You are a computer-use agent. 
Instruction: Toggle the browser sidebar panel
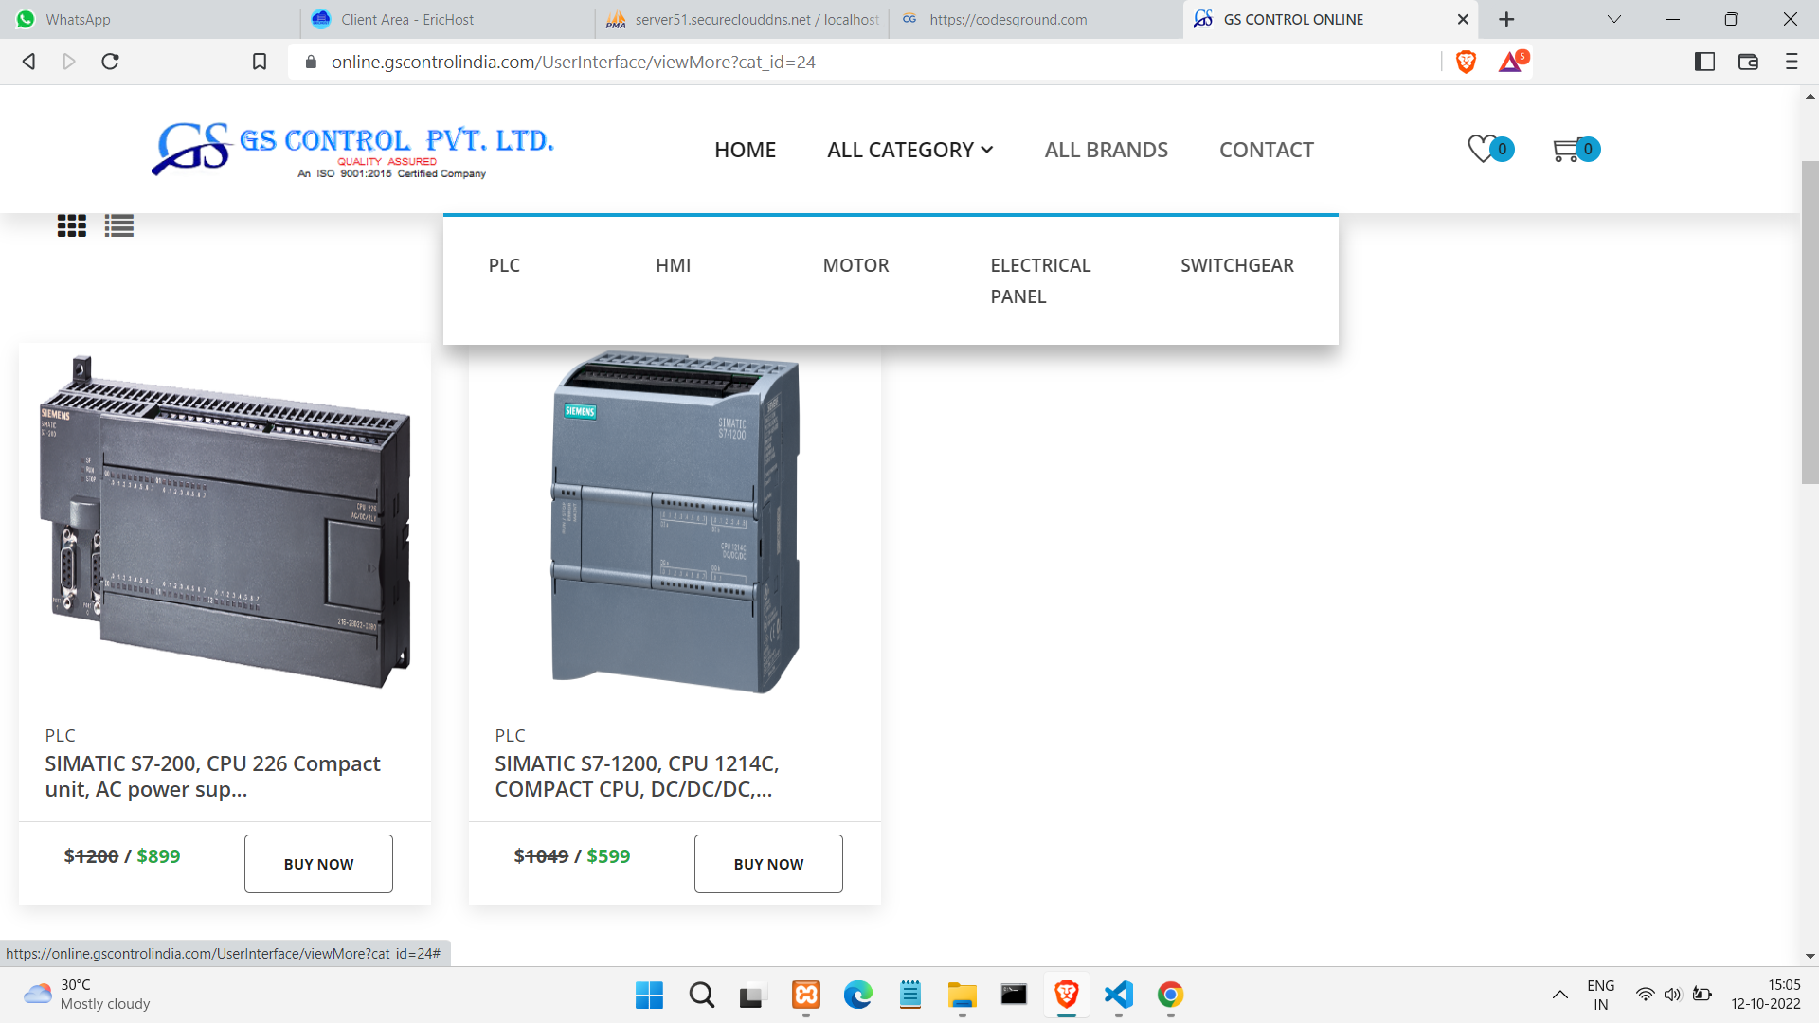(1704, 62)
